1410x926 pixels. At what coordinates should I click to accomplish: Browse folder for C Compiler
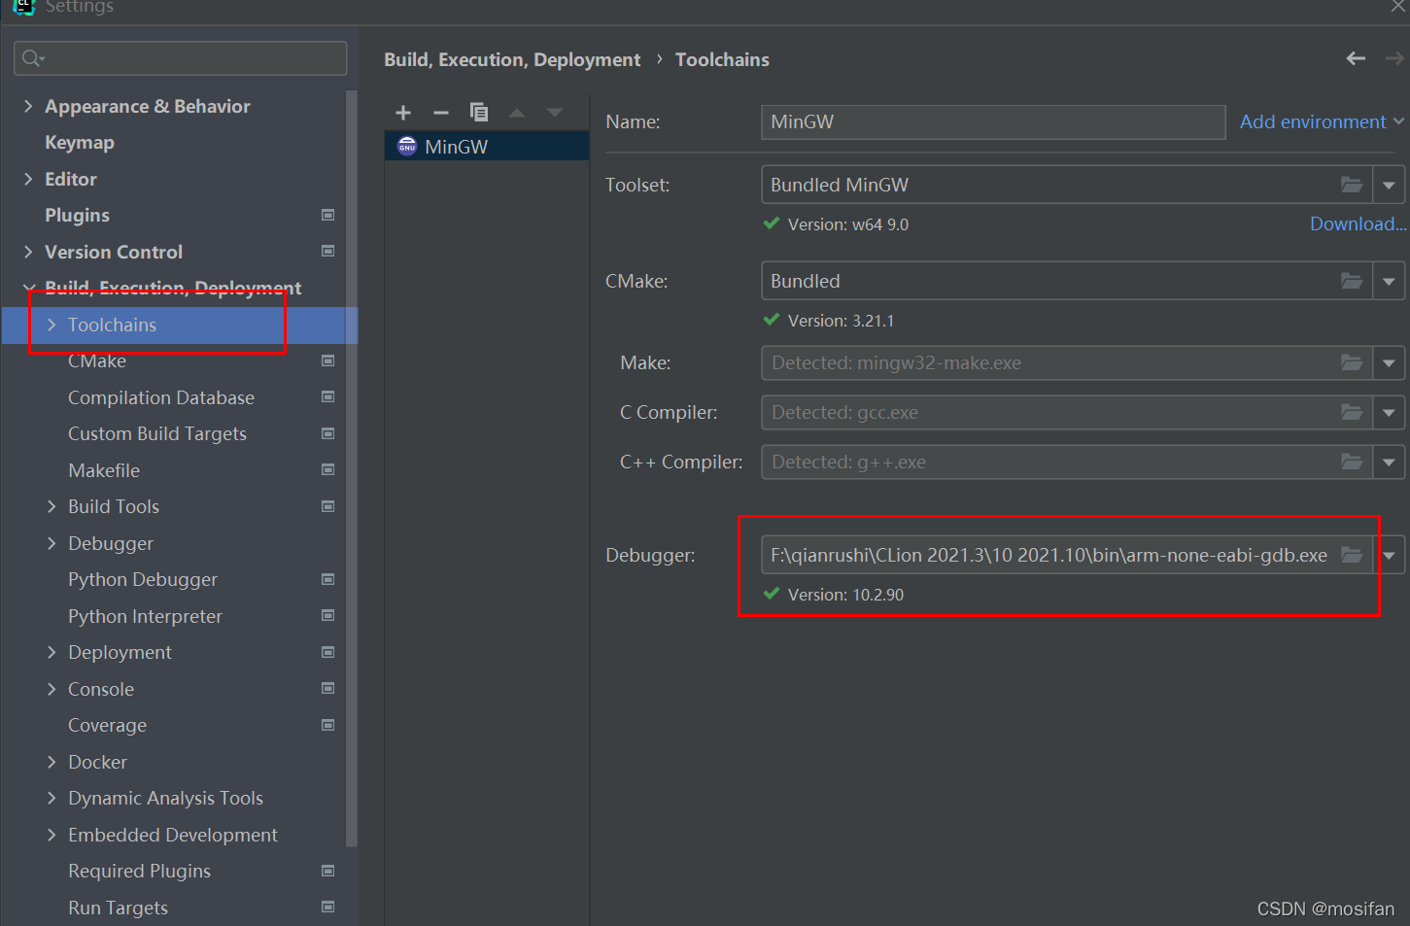[x=1352, y=412]
